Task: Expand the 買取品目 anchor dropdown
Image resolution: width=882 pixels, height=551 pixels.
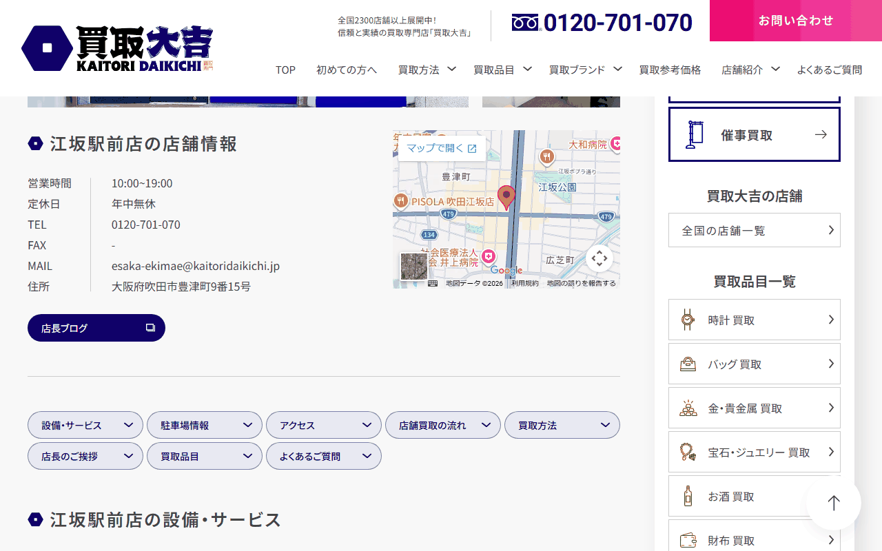Action: coord(205,456)
